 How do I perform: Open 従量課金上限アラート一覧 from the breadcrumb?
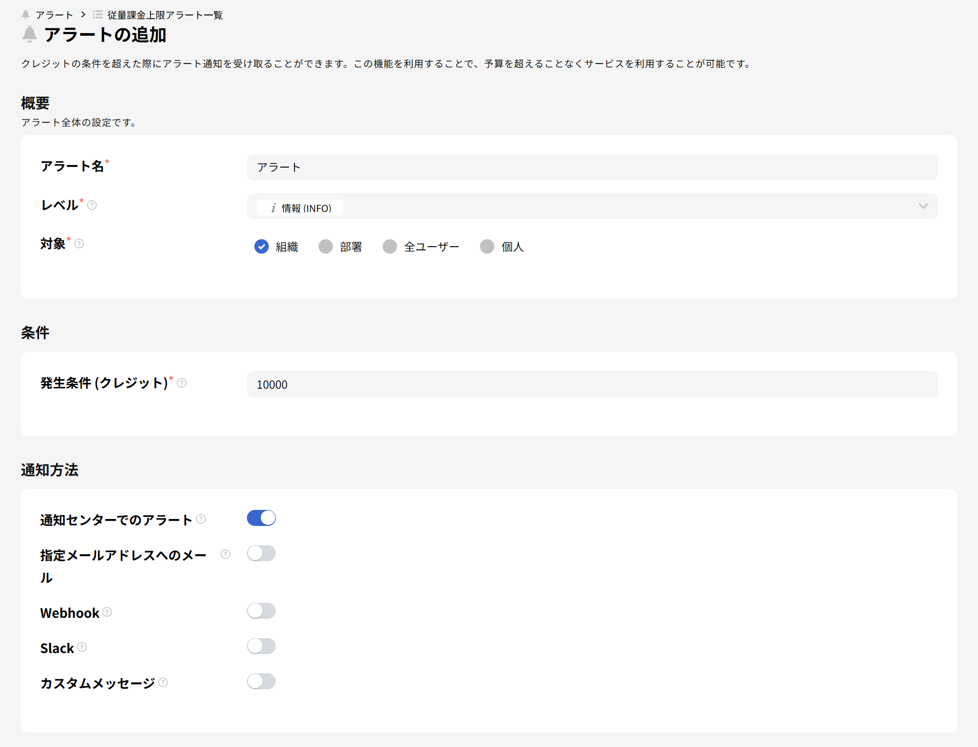pos(165,14)
